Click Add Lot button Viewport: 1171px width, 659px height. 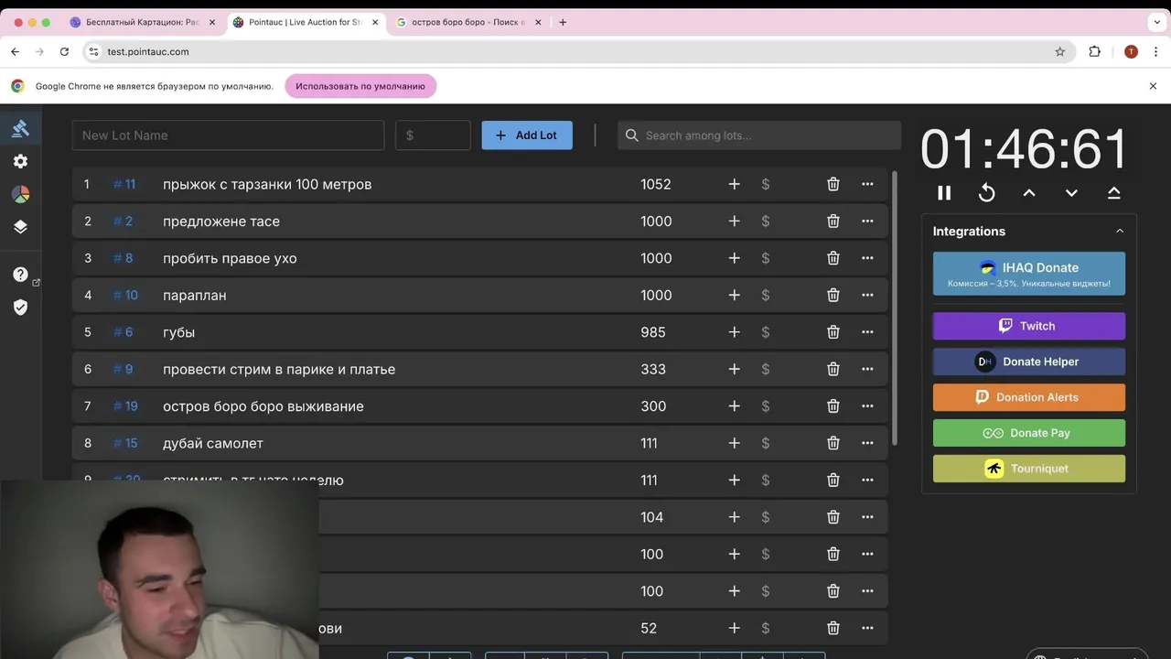pos(527,135)
